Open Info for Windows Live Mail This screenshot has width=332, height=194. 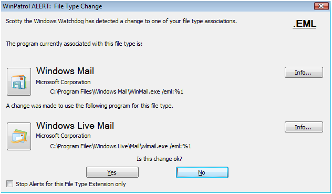pyautogui.click(x=304, y=127)
